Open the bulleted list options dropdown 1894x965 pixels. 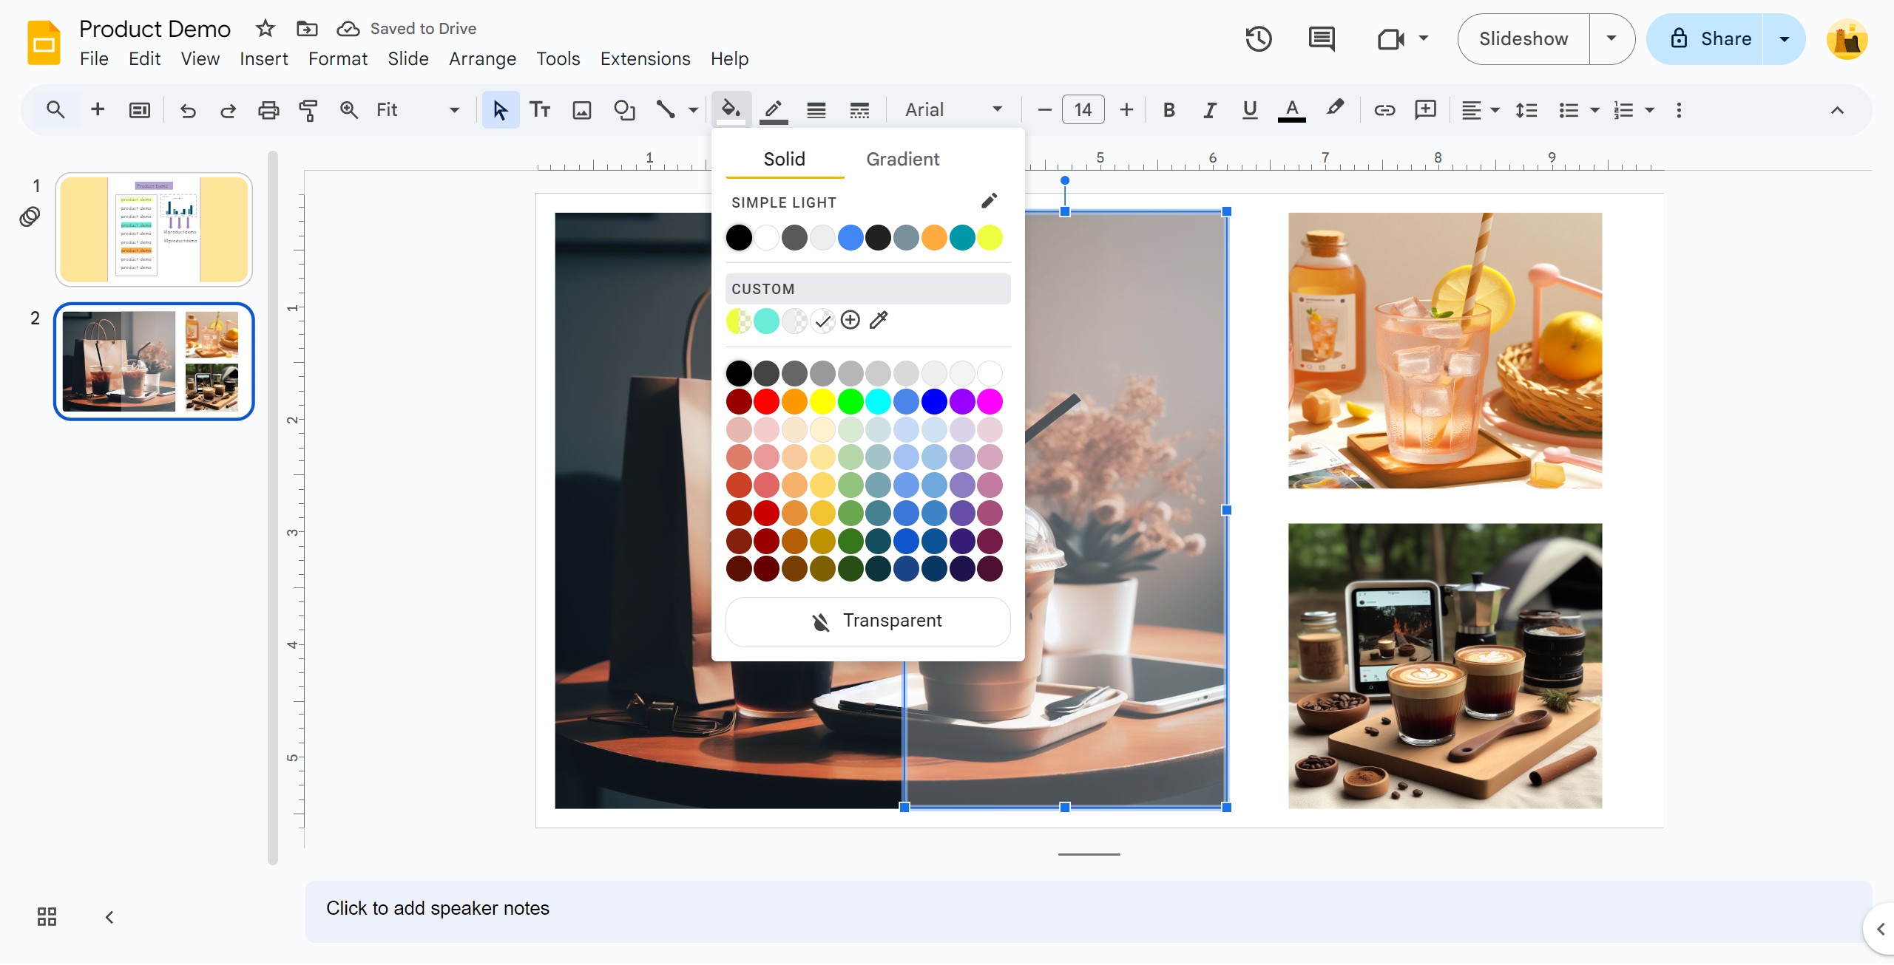[x=1594, y=110]
